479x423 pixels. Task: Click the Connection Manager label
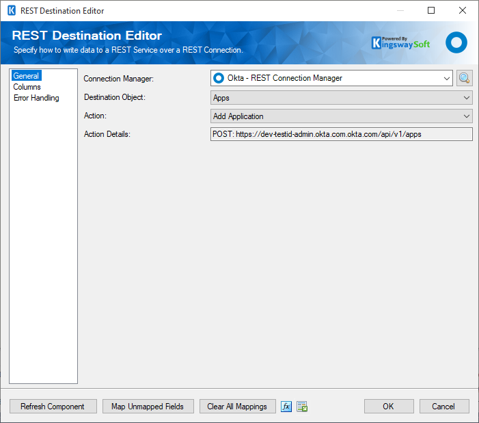[x=118, y=79]
